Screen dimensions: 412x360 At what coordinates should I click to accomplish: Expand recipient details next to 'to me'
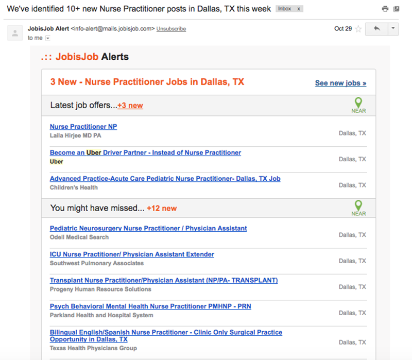pos(47,38)
